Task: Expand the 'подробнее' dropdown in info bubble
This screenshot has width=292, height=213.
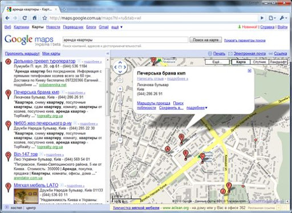Action: coord(197,108)
